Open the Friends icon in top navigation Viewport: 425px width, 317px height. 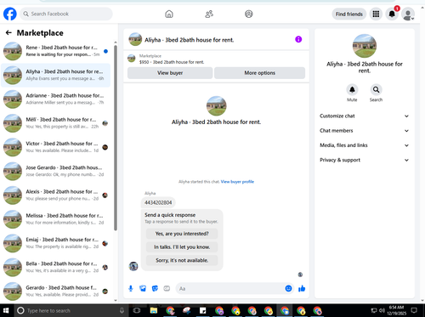point(209,14)
